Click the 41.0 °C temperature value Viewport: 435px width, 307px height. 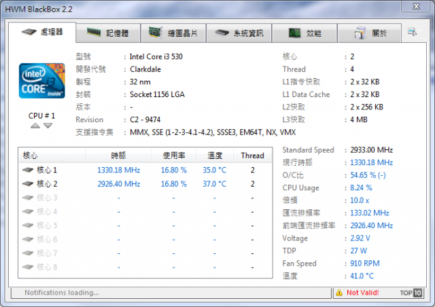pyautogui.click(x=362, y=276)
